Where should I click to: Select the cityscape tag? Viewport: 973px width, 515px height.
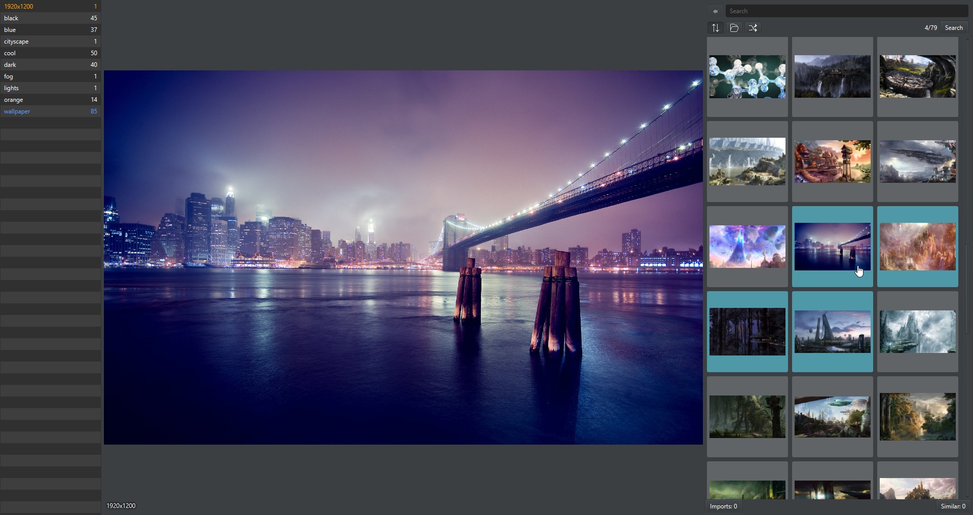(x=51, y=41)
